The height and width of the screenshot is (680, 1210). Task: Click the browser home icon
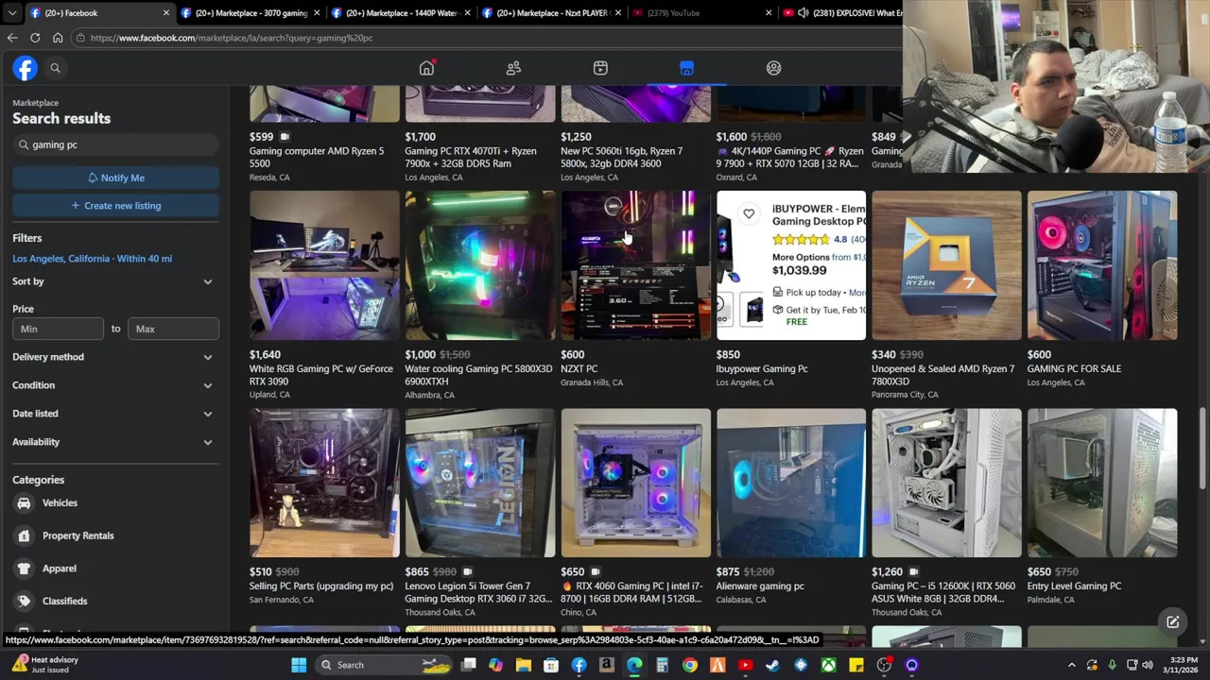58,38
